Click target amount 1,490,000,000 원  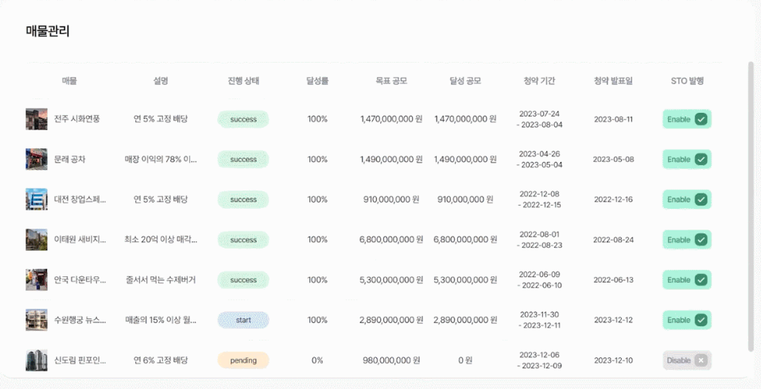click(391, 160)
